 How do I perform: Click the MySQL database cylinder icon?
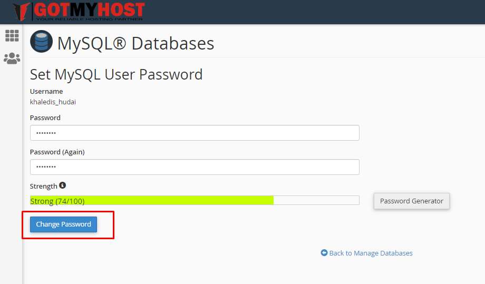tap(41, 42)
